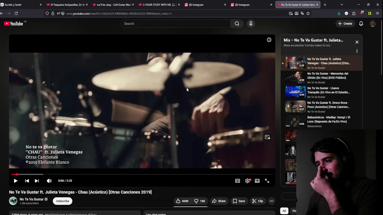The height and width of the screenshot is (215, 383).
Task: Open site permissions icon in address bar
Action: [58, 13]
